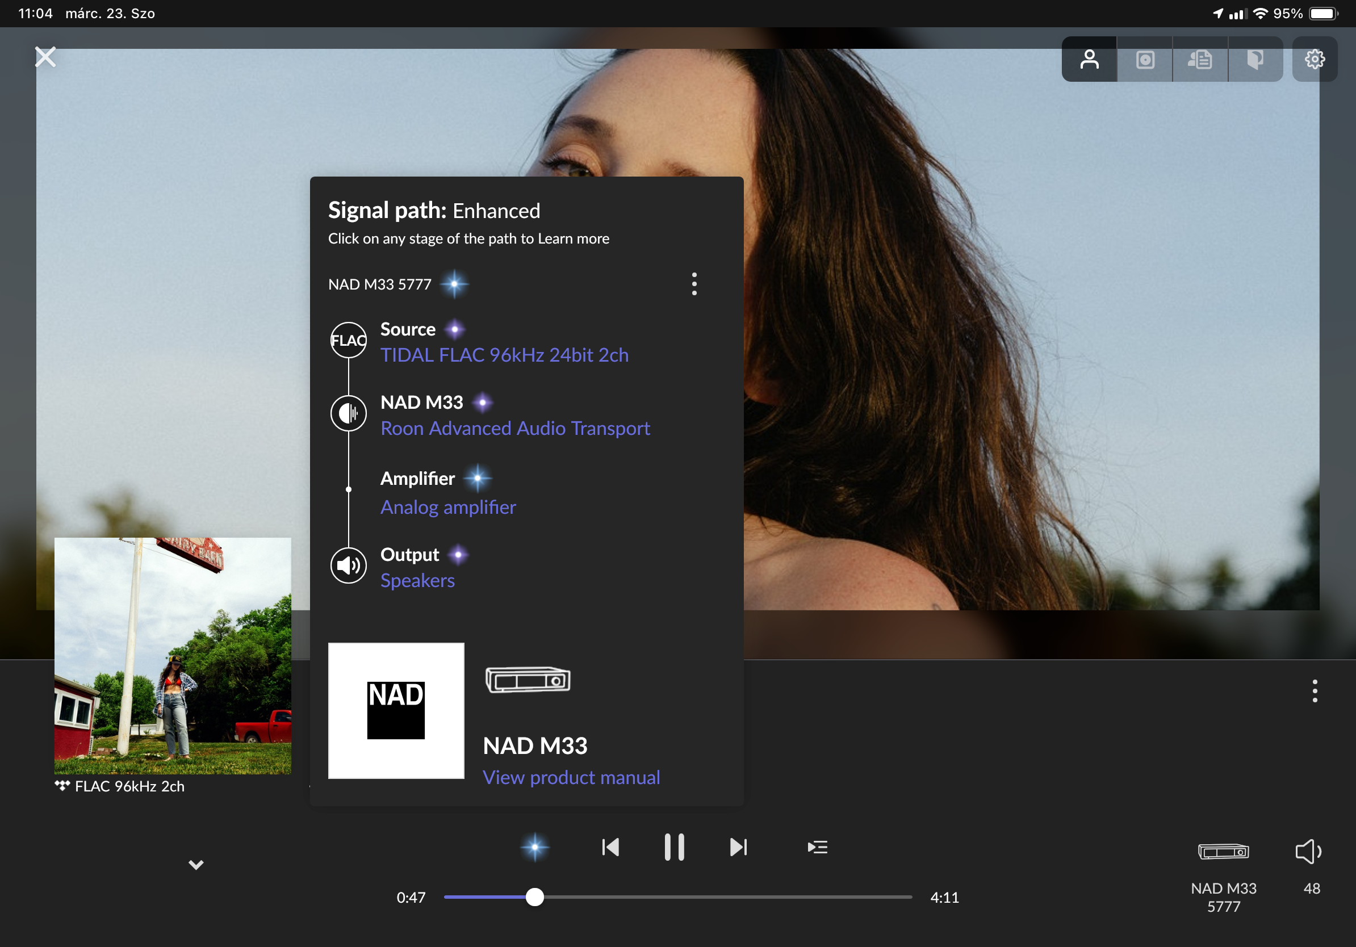The height and width of the screenshot is (947, 1356).
Task: Pause the current track
Action: point(674,847)
